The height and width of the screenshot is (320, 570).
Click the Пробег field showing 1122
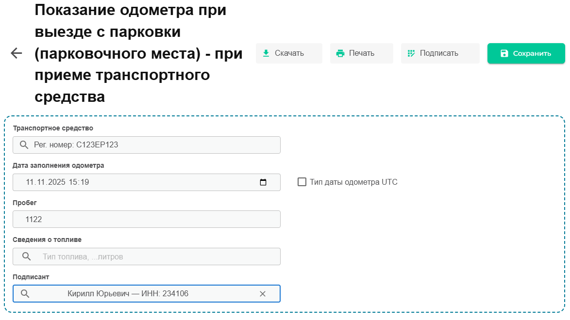tap(147, 219)
